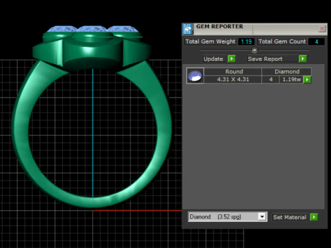Image resolution: width=331 pixels, height=248 pixels.
Task: Select the middle blue gem on the ring
Action: [92, 29]
